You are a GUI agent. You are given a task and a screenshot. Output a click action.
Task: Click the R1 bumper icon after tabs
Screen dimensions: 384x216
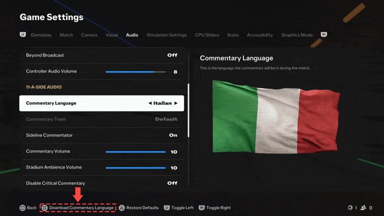[324, 35]
